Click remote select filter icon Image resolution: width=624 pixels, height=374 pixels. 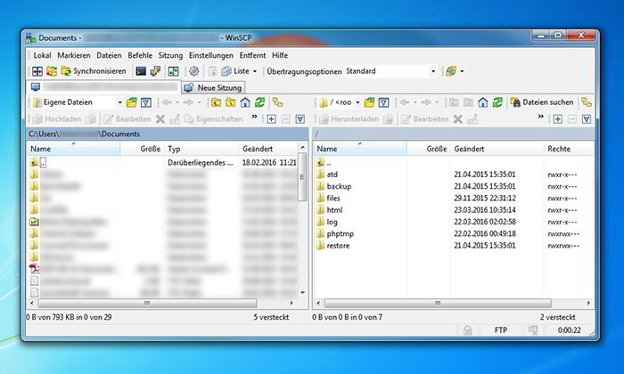pos(587,119)
